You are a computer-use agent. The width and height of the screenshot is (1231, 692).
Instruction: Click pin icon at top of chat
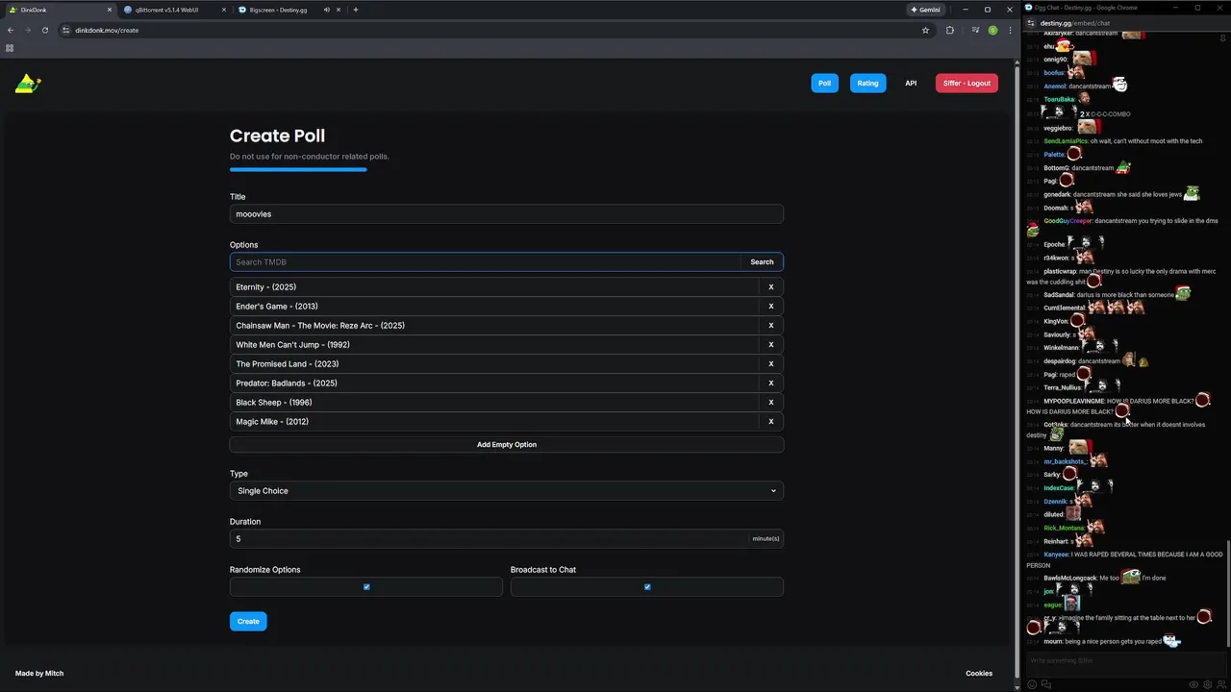pos(1223,38)
